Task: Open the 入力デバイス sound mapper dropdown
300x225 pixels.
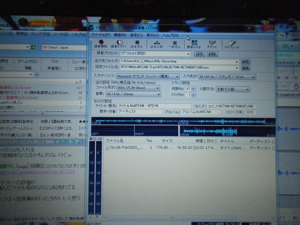Action: click(x=178, y=77)
